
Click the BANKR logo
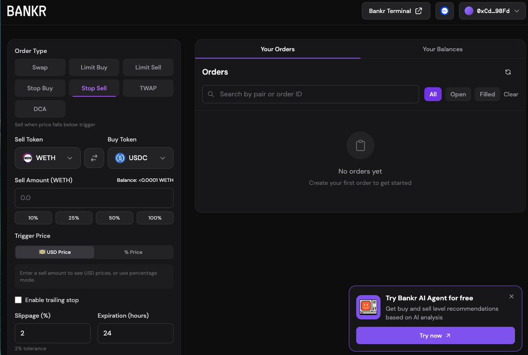pos(27,11)
